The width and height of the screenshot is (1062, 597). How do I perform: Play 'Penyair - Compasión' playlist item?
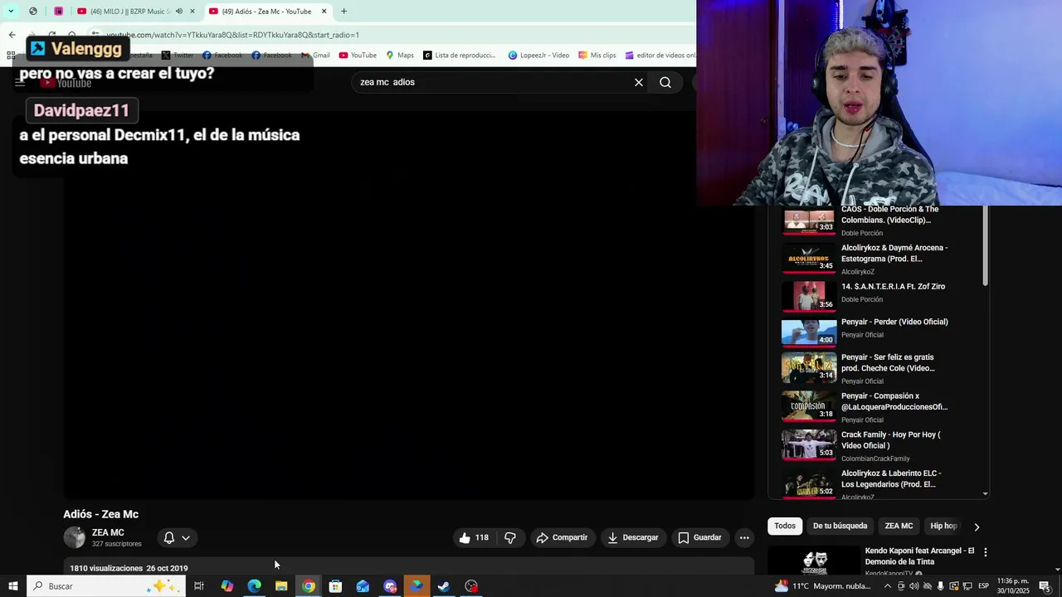(879, 406)
